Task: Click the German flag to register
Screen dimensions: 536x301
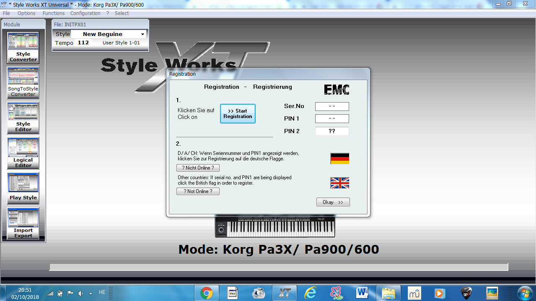Action: (x=340, y=159)
